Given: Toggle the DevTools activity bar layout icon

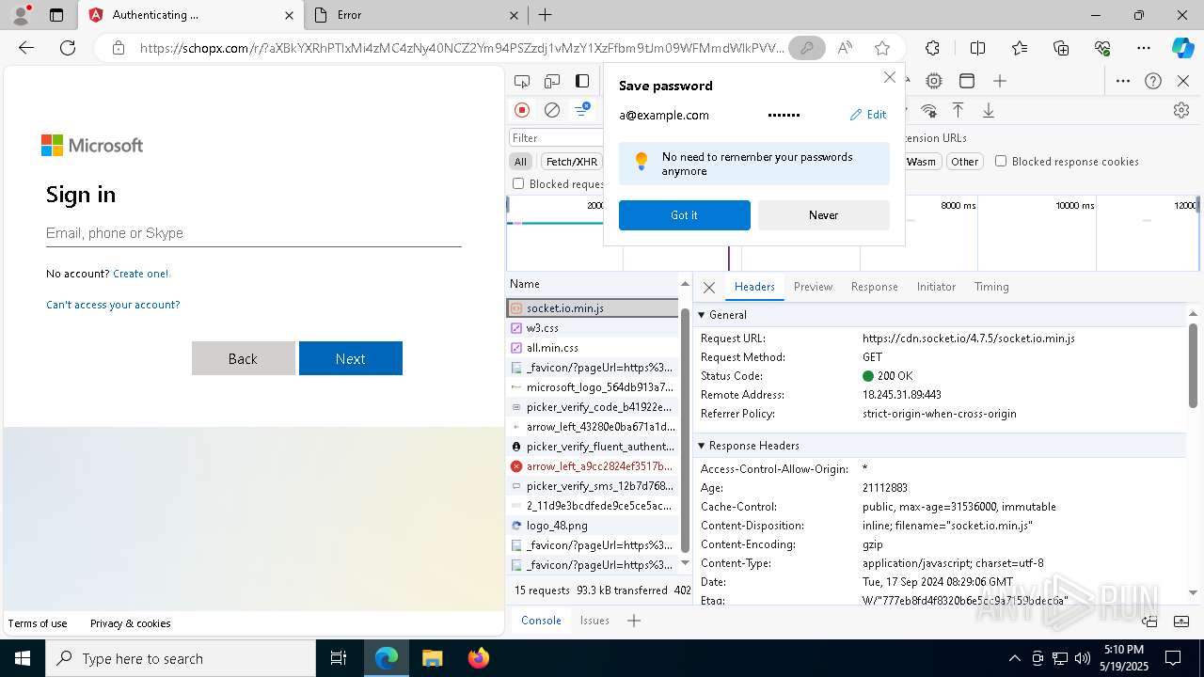Looking at the screenshot, I should pos(582,82).
